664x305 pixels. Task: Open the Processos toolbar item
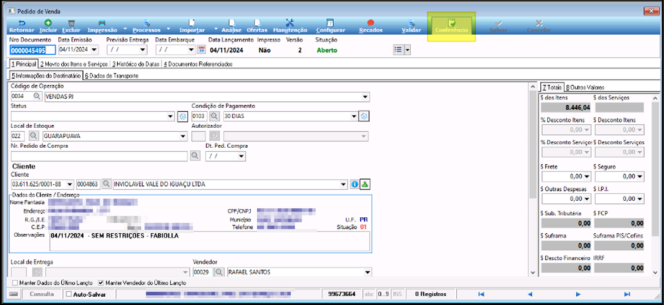click(x=147, y=26)
